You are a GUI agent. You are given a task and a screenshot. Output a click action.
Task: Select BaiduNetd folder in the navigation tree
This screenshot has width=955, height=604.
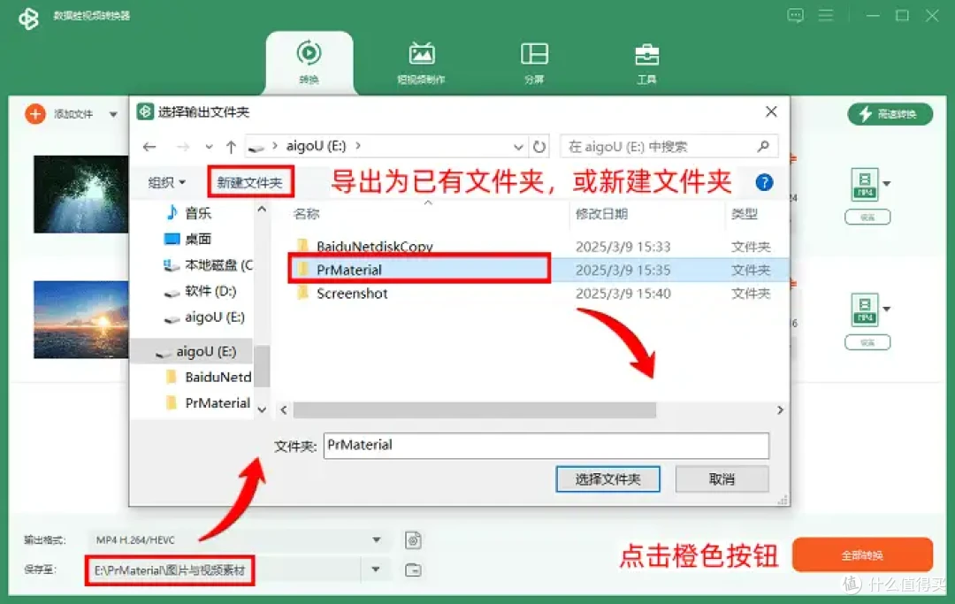tap(209, 378)
